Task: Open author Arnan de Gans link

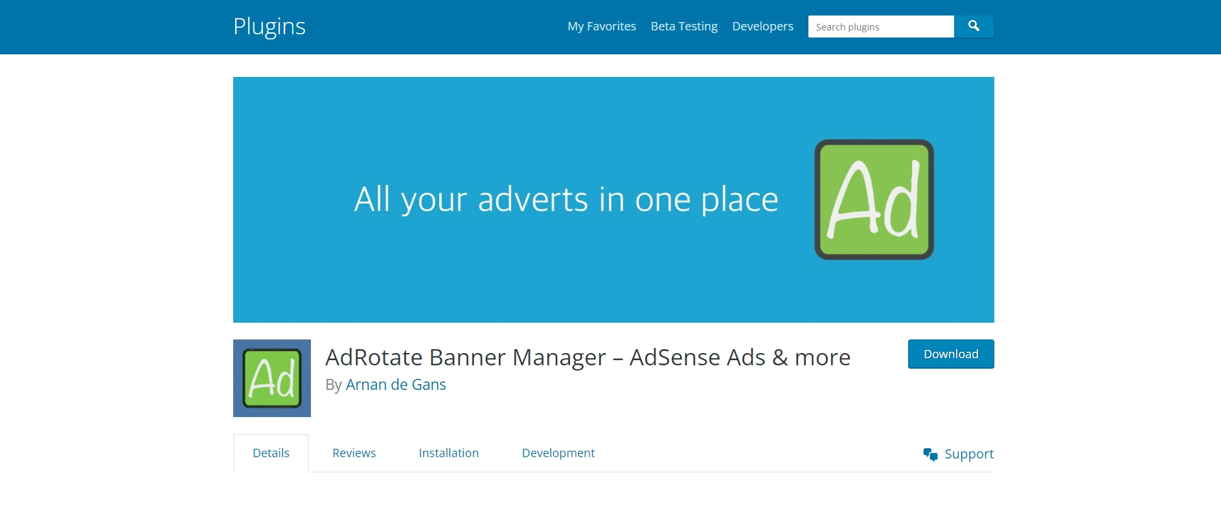Action: tap(396, 385)
